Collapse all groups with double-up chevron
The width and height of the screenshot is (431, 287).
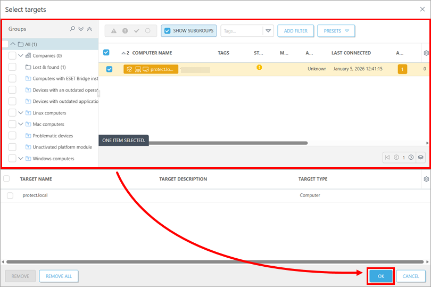(x=89, y=29)
